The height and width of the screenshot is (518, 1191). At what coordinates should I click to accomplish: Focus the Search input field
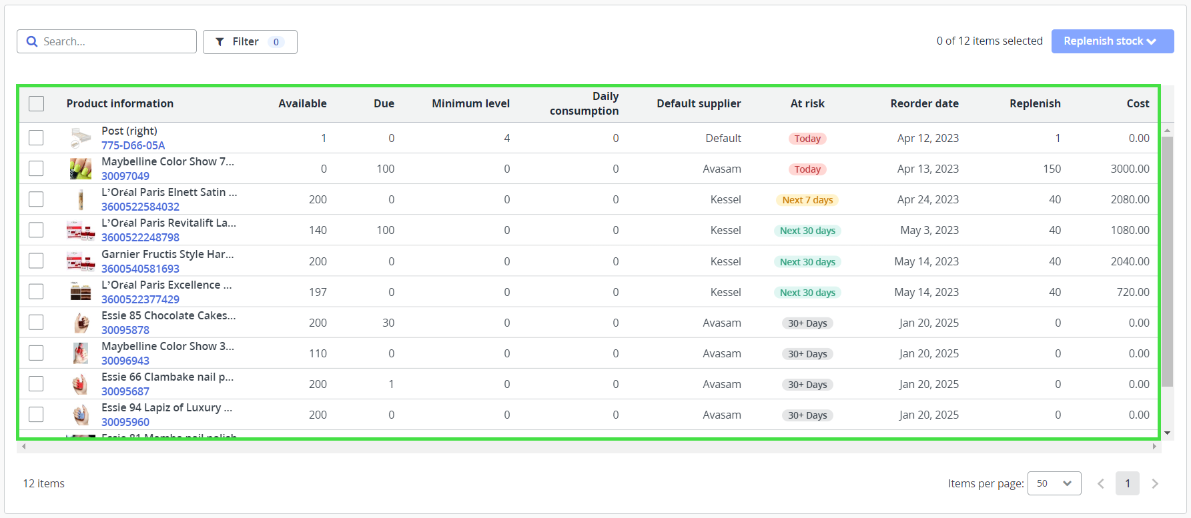pyautogui.click(x=113, y=41)
